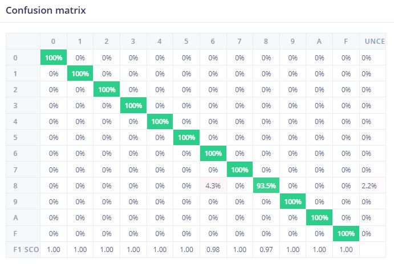Select the green 100% cell in row 3
The width and height of the screenshot is (394, 264).
(133, 105)
